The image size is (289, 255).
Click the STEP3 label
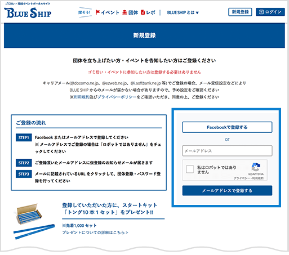24,174
